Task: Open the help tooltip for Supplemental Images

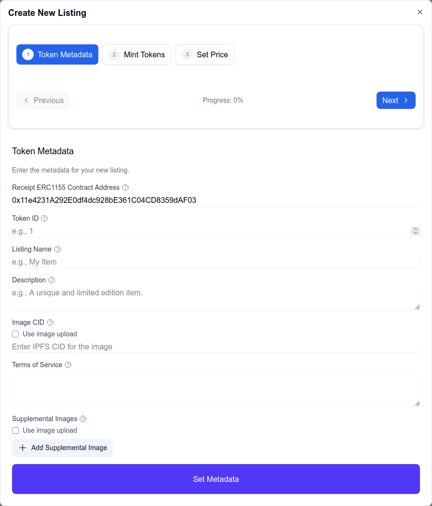Action: pyautogui.click(x=82, y=419)
